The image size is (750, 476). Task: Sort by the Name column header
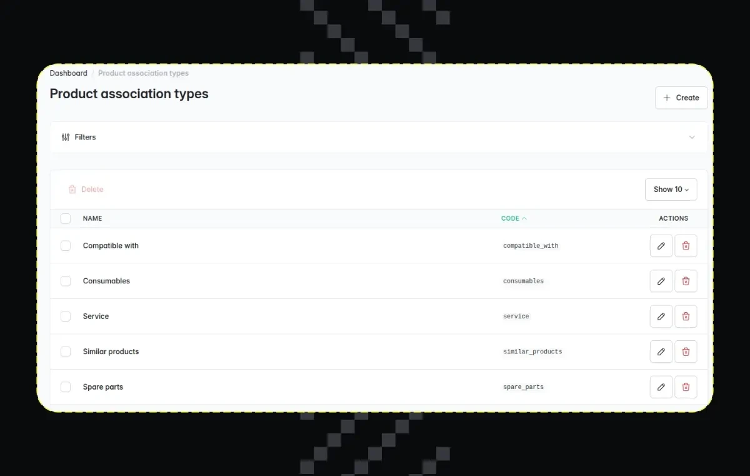pos(92,218)
